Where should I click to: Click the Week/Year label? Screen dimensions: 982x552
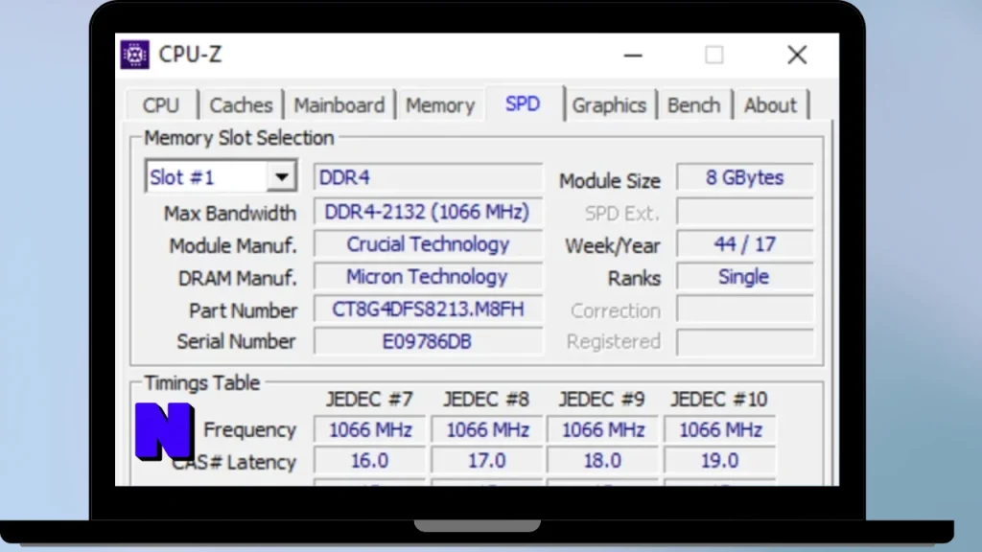click(x=613, y=246)
